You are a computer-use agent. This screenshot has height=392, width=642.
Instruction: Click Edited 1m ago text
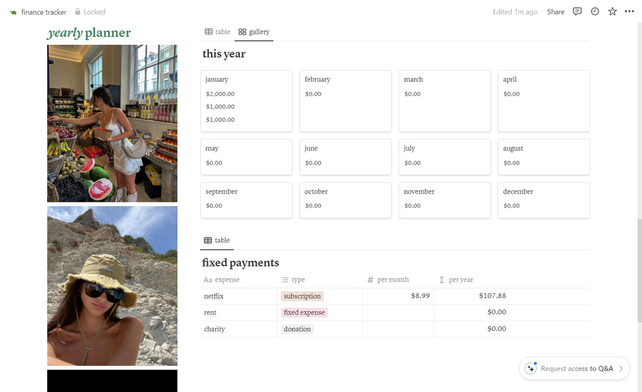[x=515, y=12]
